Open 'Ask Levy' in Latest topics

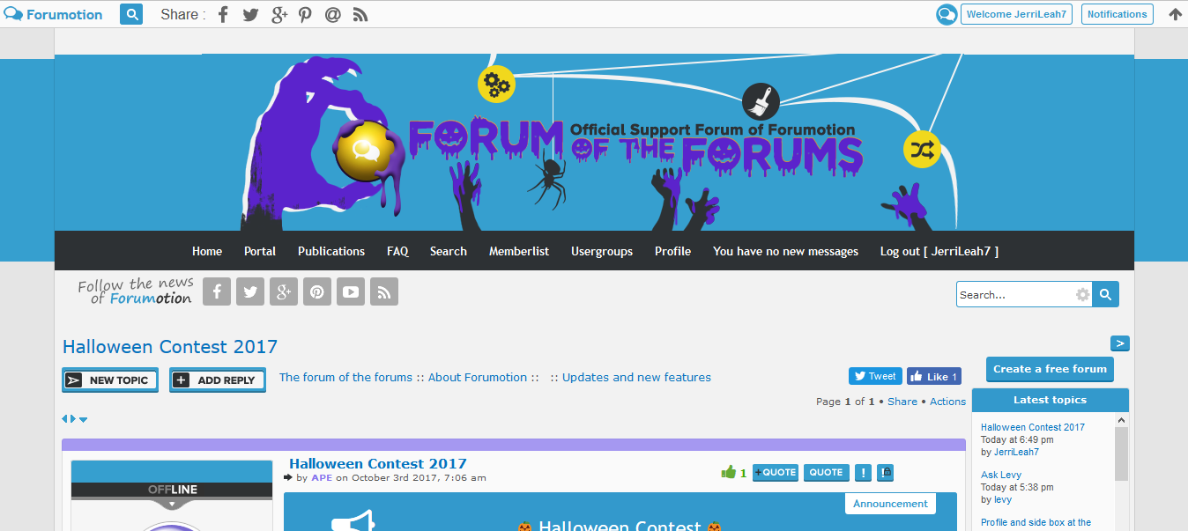pyautogui.click(x=1001, y=475)
